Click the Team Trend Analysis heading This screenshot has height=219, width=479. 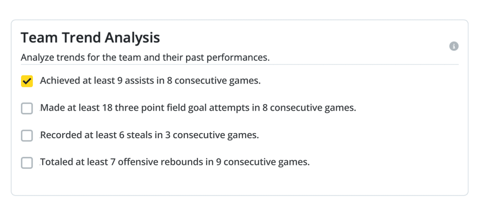[x=90, y=38]
